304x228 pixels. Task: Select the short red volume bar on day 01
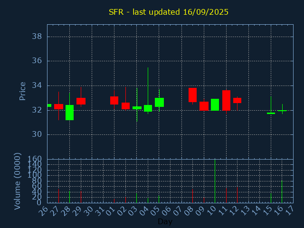[114, 201]
